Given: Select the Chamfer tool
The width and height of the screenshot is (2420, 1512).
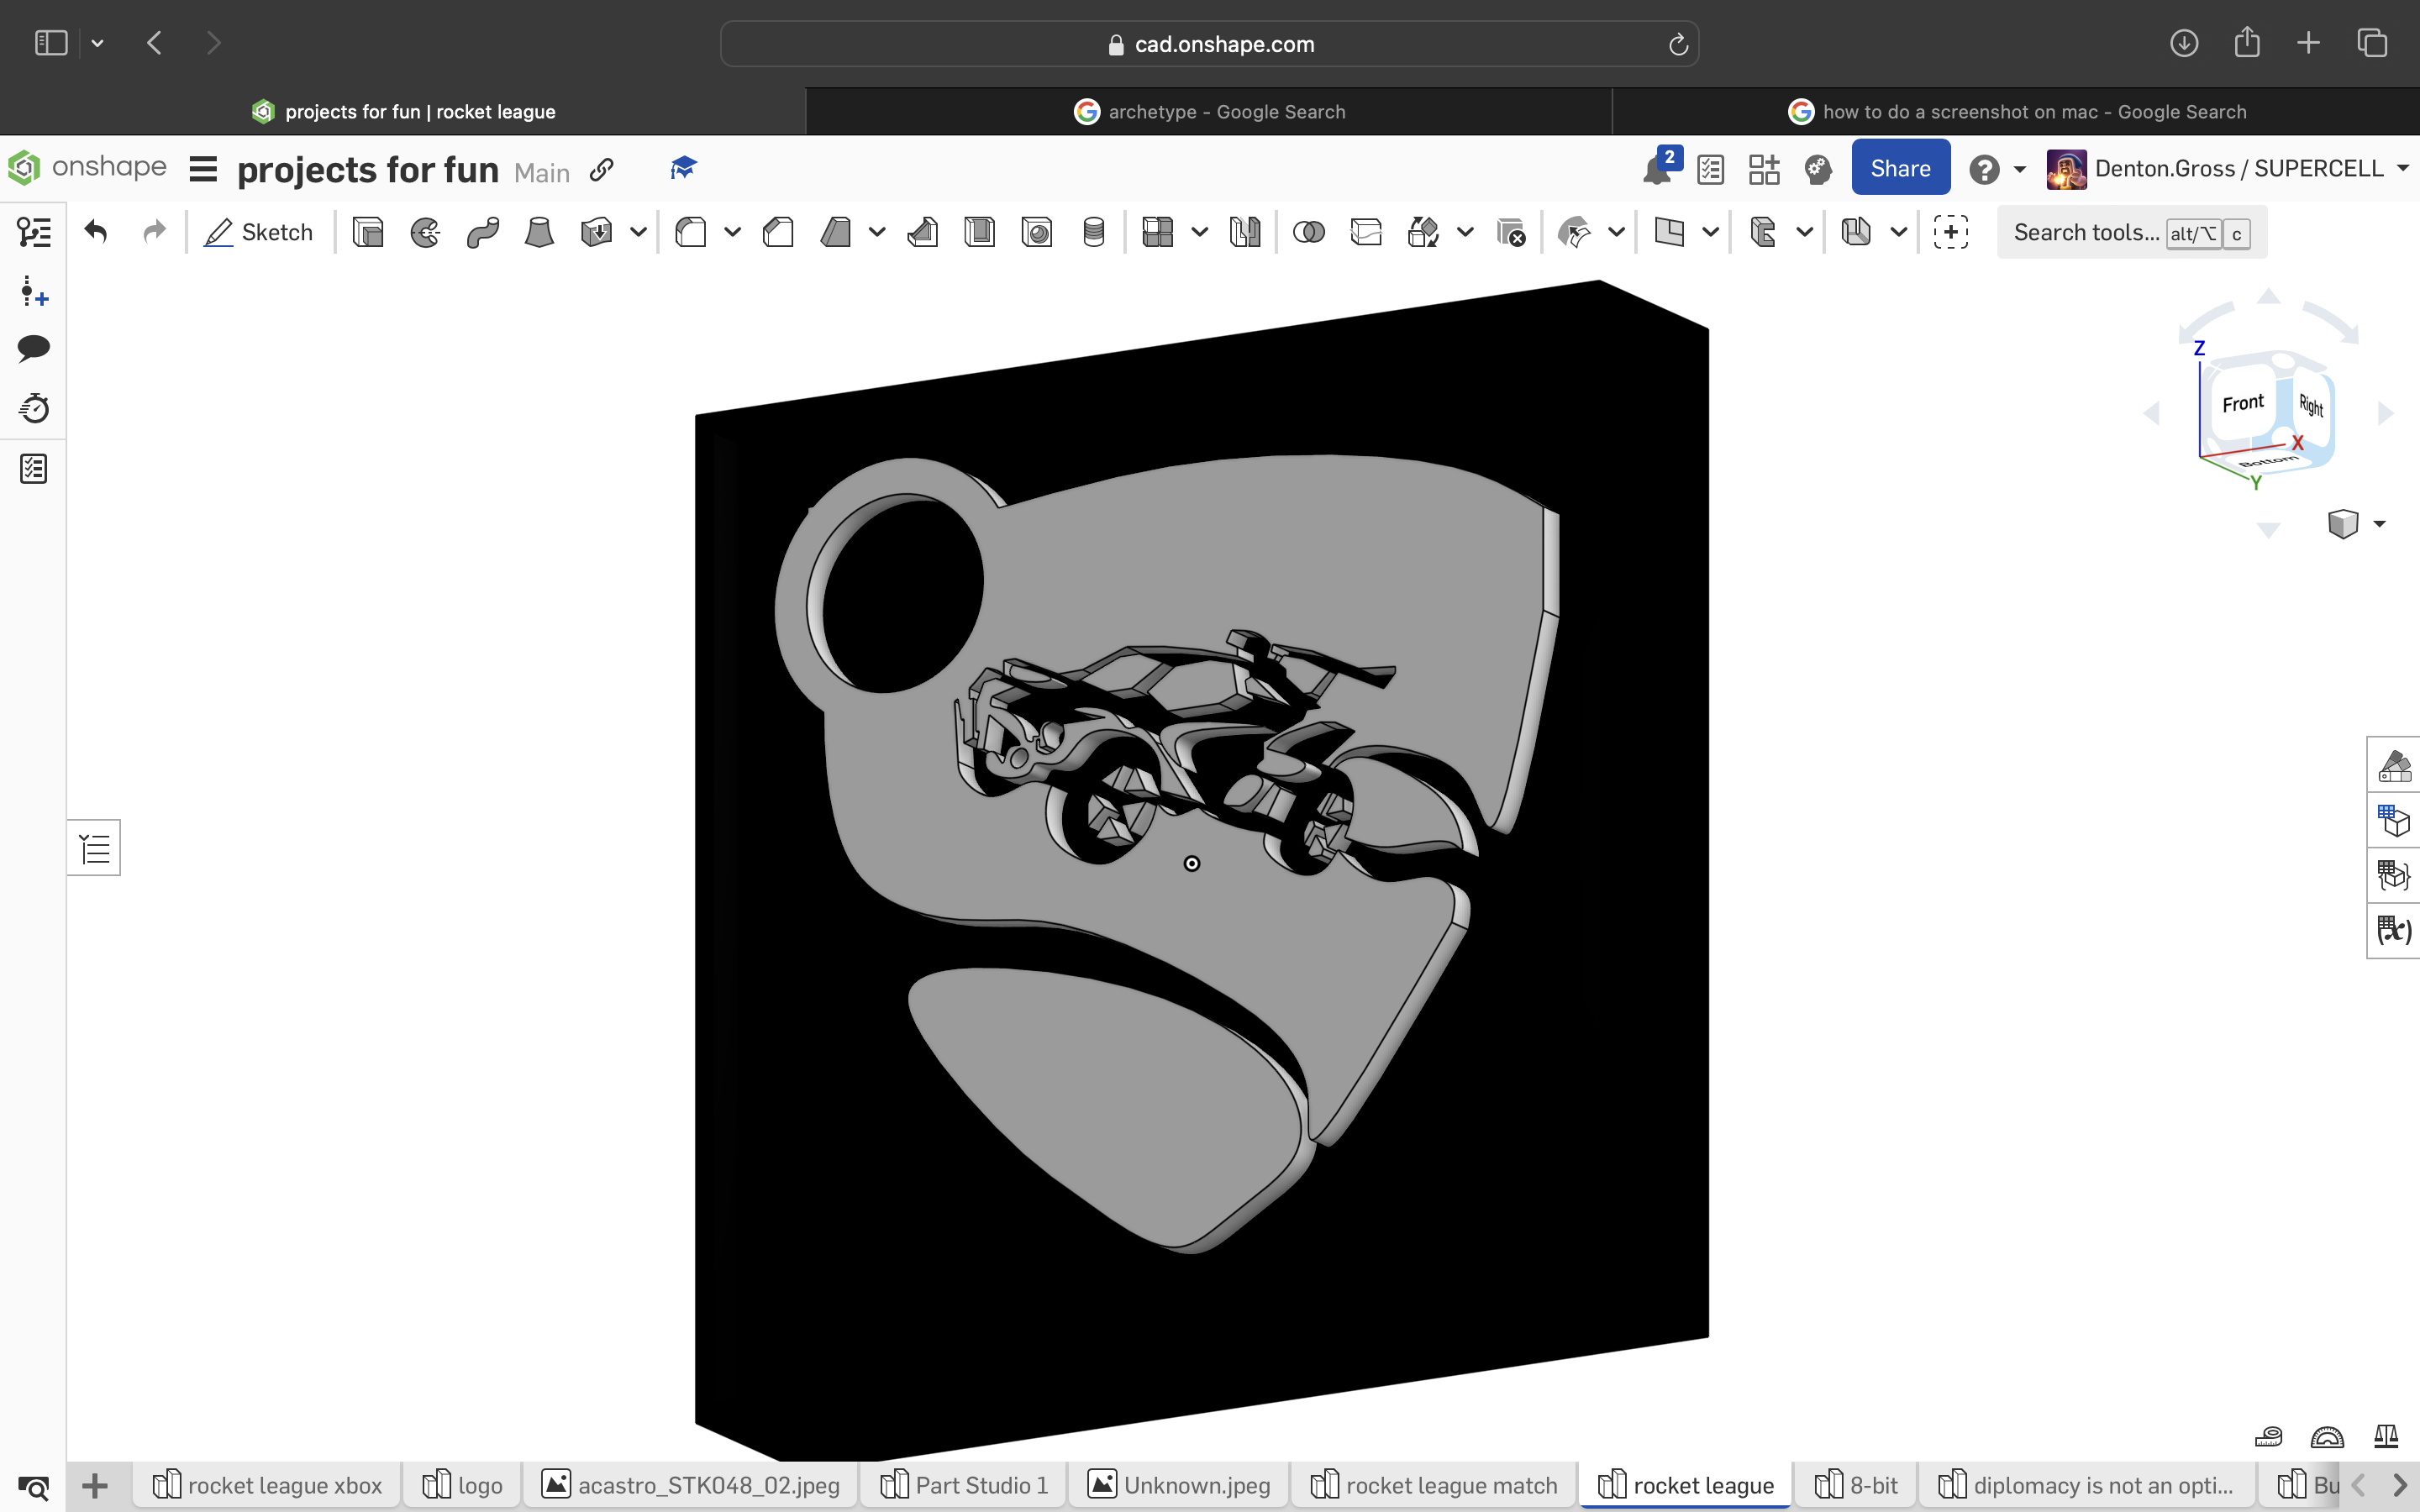Looking at the screenshot, I should pos(778,232).
